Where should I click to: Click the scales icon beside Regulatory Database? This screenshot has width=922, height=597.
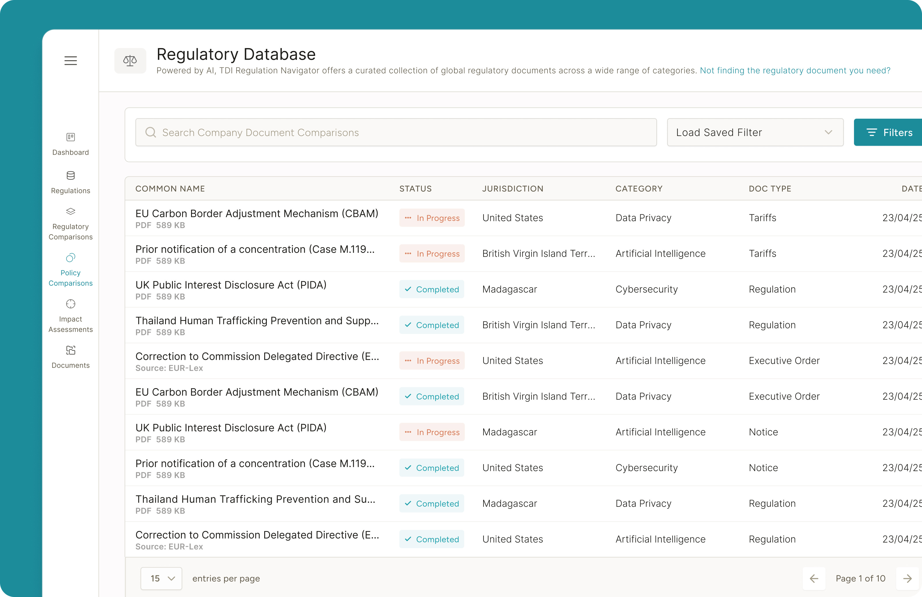[x=130, y=61]
